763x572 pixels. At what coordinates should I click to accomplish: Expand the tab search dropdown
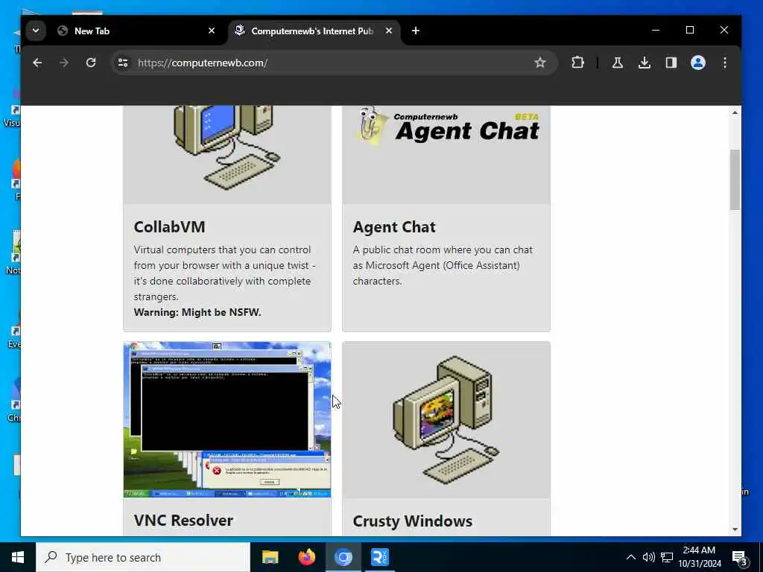point(36,31)
